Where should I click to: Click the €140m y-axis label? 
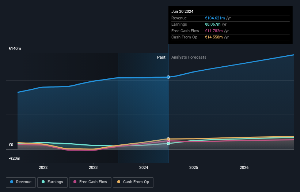pos(15,48)
